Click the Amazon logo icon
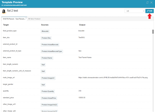Viewport: 155px width, 112px height. 4,12
